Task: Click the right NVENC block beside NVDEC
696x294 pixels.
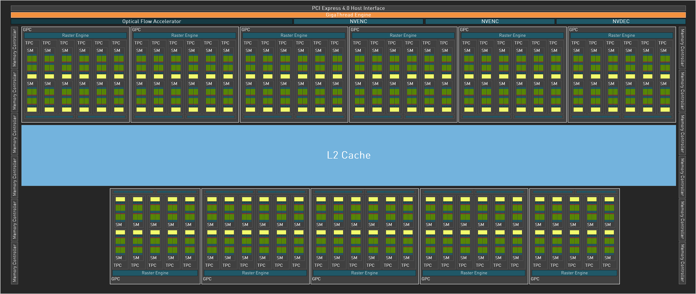Action: click(x=490, y=21)
